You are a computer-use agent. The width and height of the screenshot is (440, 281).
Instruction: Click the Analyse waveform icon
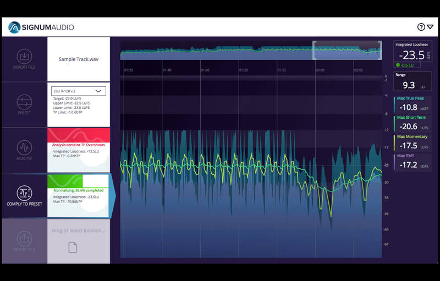click(x=24, y=147)
